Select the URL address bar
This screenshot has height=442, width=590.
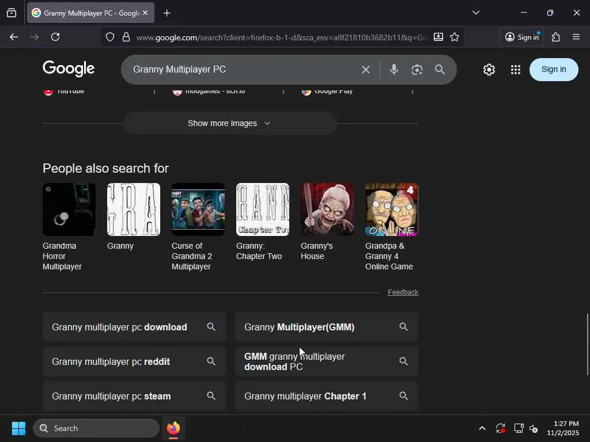coord(282,37)
